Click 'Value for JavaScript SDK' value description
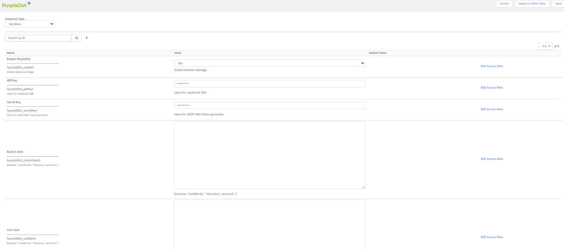564x249 pixels. (x=190, y=93)
